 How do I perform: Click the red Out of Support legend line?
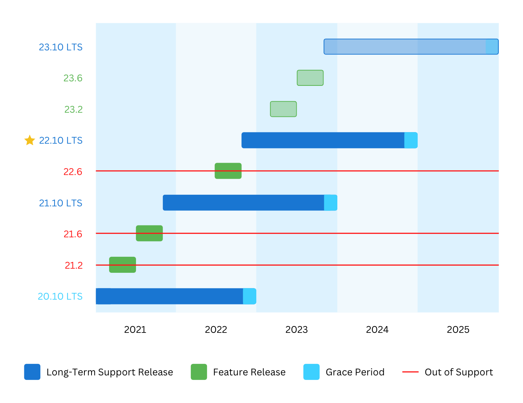(410, 372)
